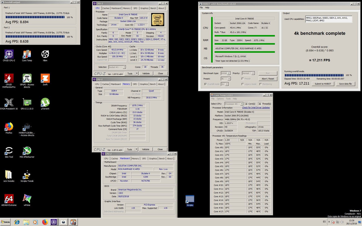Image resolution: width=362 pixels, height=226 pixels.
Task: Open Internet Explorer from the taskbar
Action: pos(17,222)
